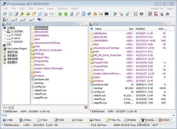Open the command prompt console icon
The height and width of the screenshot is (129, 177).
pyautogui.click(x=106, y=14)
